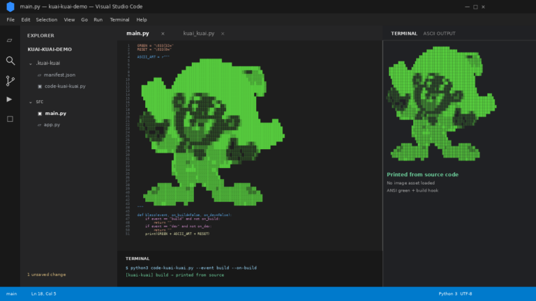Open the Edit menu
536x301 pixels.
[x=26, y=20]
